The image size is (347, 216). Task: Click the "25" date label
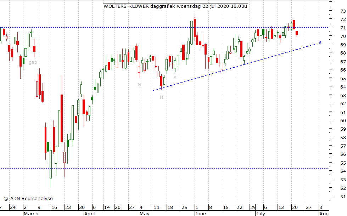(x=184, y=208)
